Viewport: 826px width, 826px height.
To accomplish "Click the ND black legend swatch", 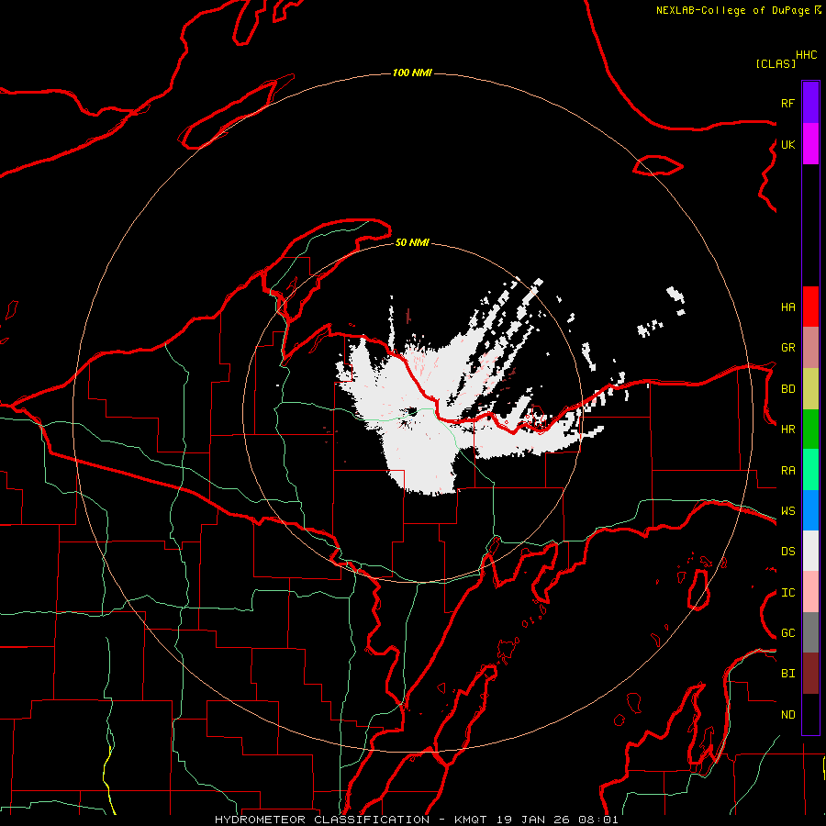I will coord(810,714).
